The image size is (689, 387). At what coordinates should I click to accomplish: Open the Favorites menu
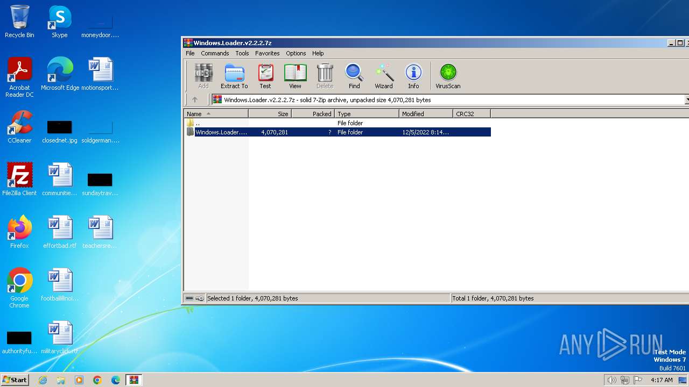pyautogui.click(x=268, y=53)
